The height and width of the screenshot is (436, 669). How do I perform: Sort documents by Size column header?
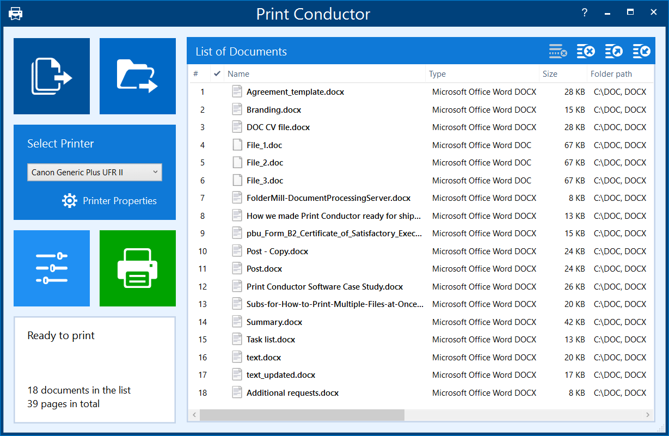(550, 74)
